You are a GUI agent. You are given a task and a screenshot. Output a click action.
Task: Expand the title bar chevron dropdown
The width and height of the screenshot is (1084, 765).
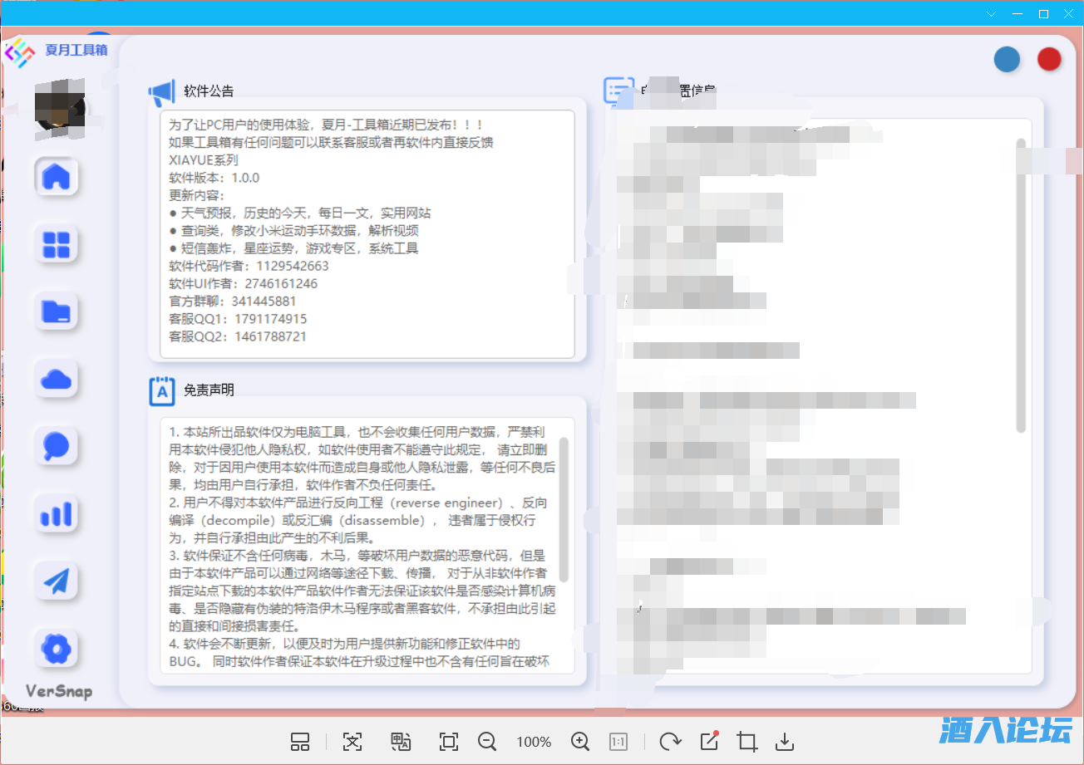click(991, 13)
